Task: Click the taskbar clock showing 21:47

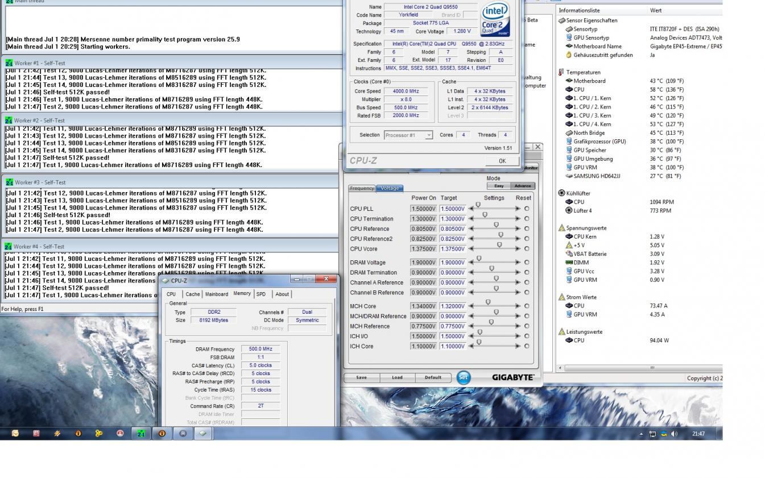Action: click(x=698, y=434)
